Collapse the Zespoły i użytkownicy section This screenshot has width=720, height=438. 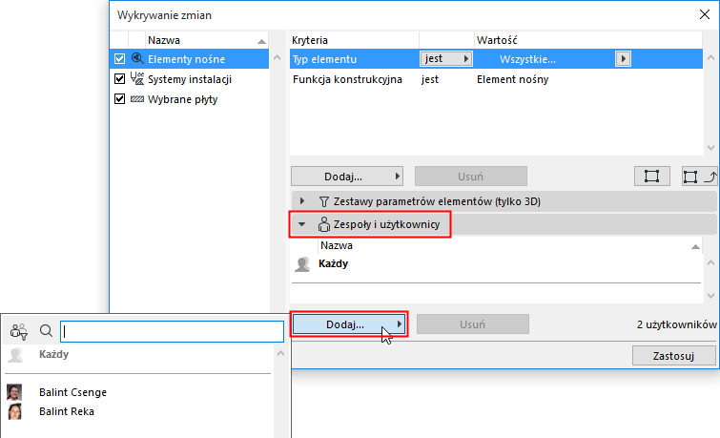[303, 225]
